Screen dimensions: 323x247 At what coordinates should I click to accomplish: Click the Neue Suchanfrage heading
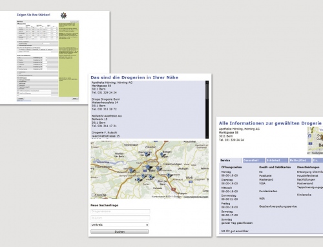click(104, 205)
